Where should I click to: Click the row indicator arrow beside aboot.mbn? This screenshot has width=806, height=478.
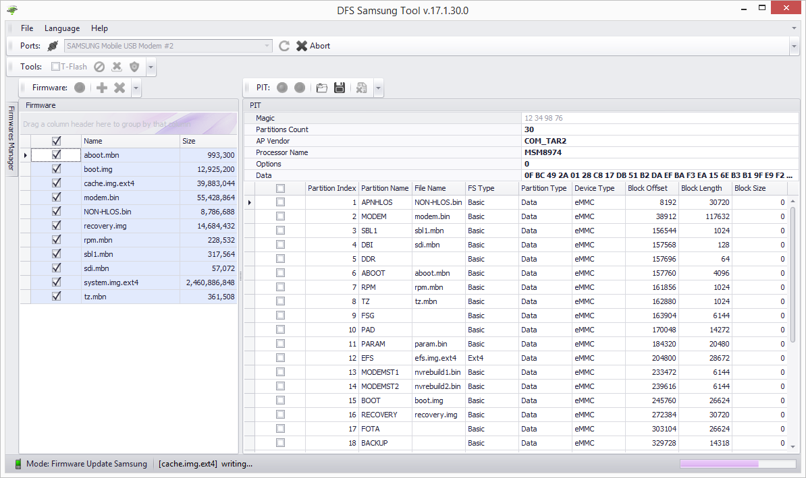25,155
